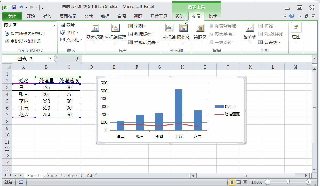Insert 图片 (Picture) from ribbon
Image resolution: width=320 pixels, height=186 pixels.
coord(67,25)
